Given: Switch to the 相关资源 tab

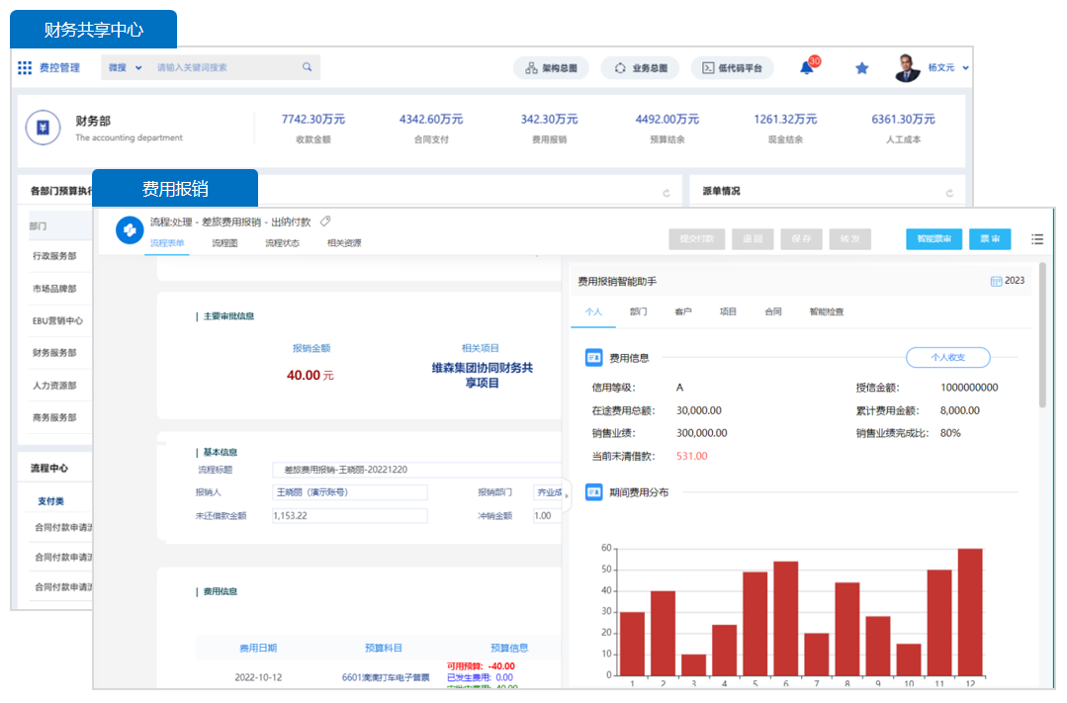Looking at the screenshot, I should pyautogui.click(x=344, y=243).
